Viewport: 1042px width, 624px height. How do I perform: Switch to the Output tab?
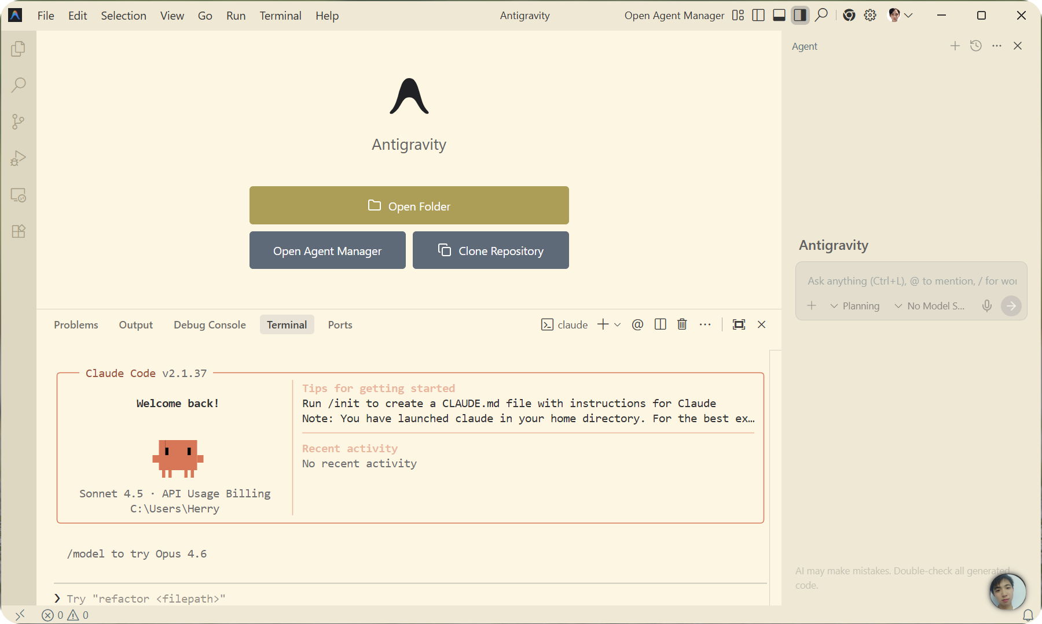[x=136, y=324]
